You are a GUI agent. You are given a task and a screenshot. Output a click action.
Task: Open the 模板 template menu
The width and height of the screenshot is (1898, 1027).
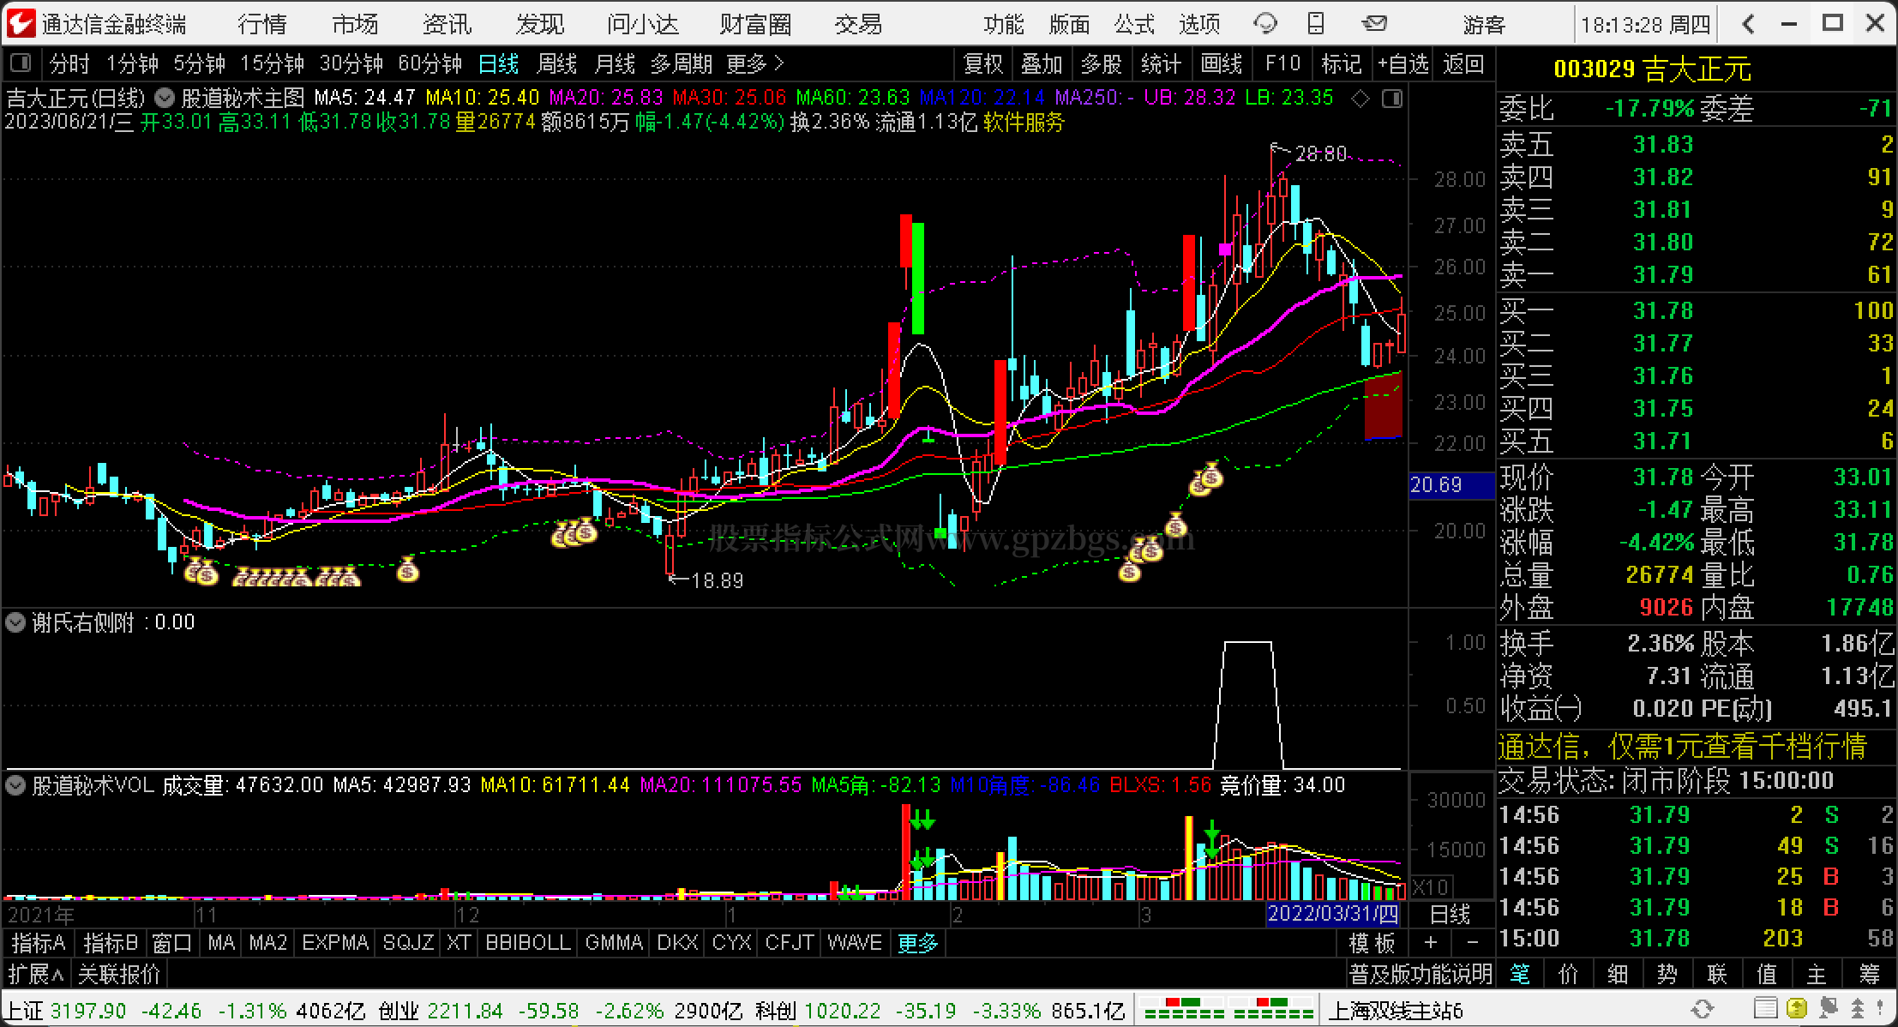click(1372, 943)
